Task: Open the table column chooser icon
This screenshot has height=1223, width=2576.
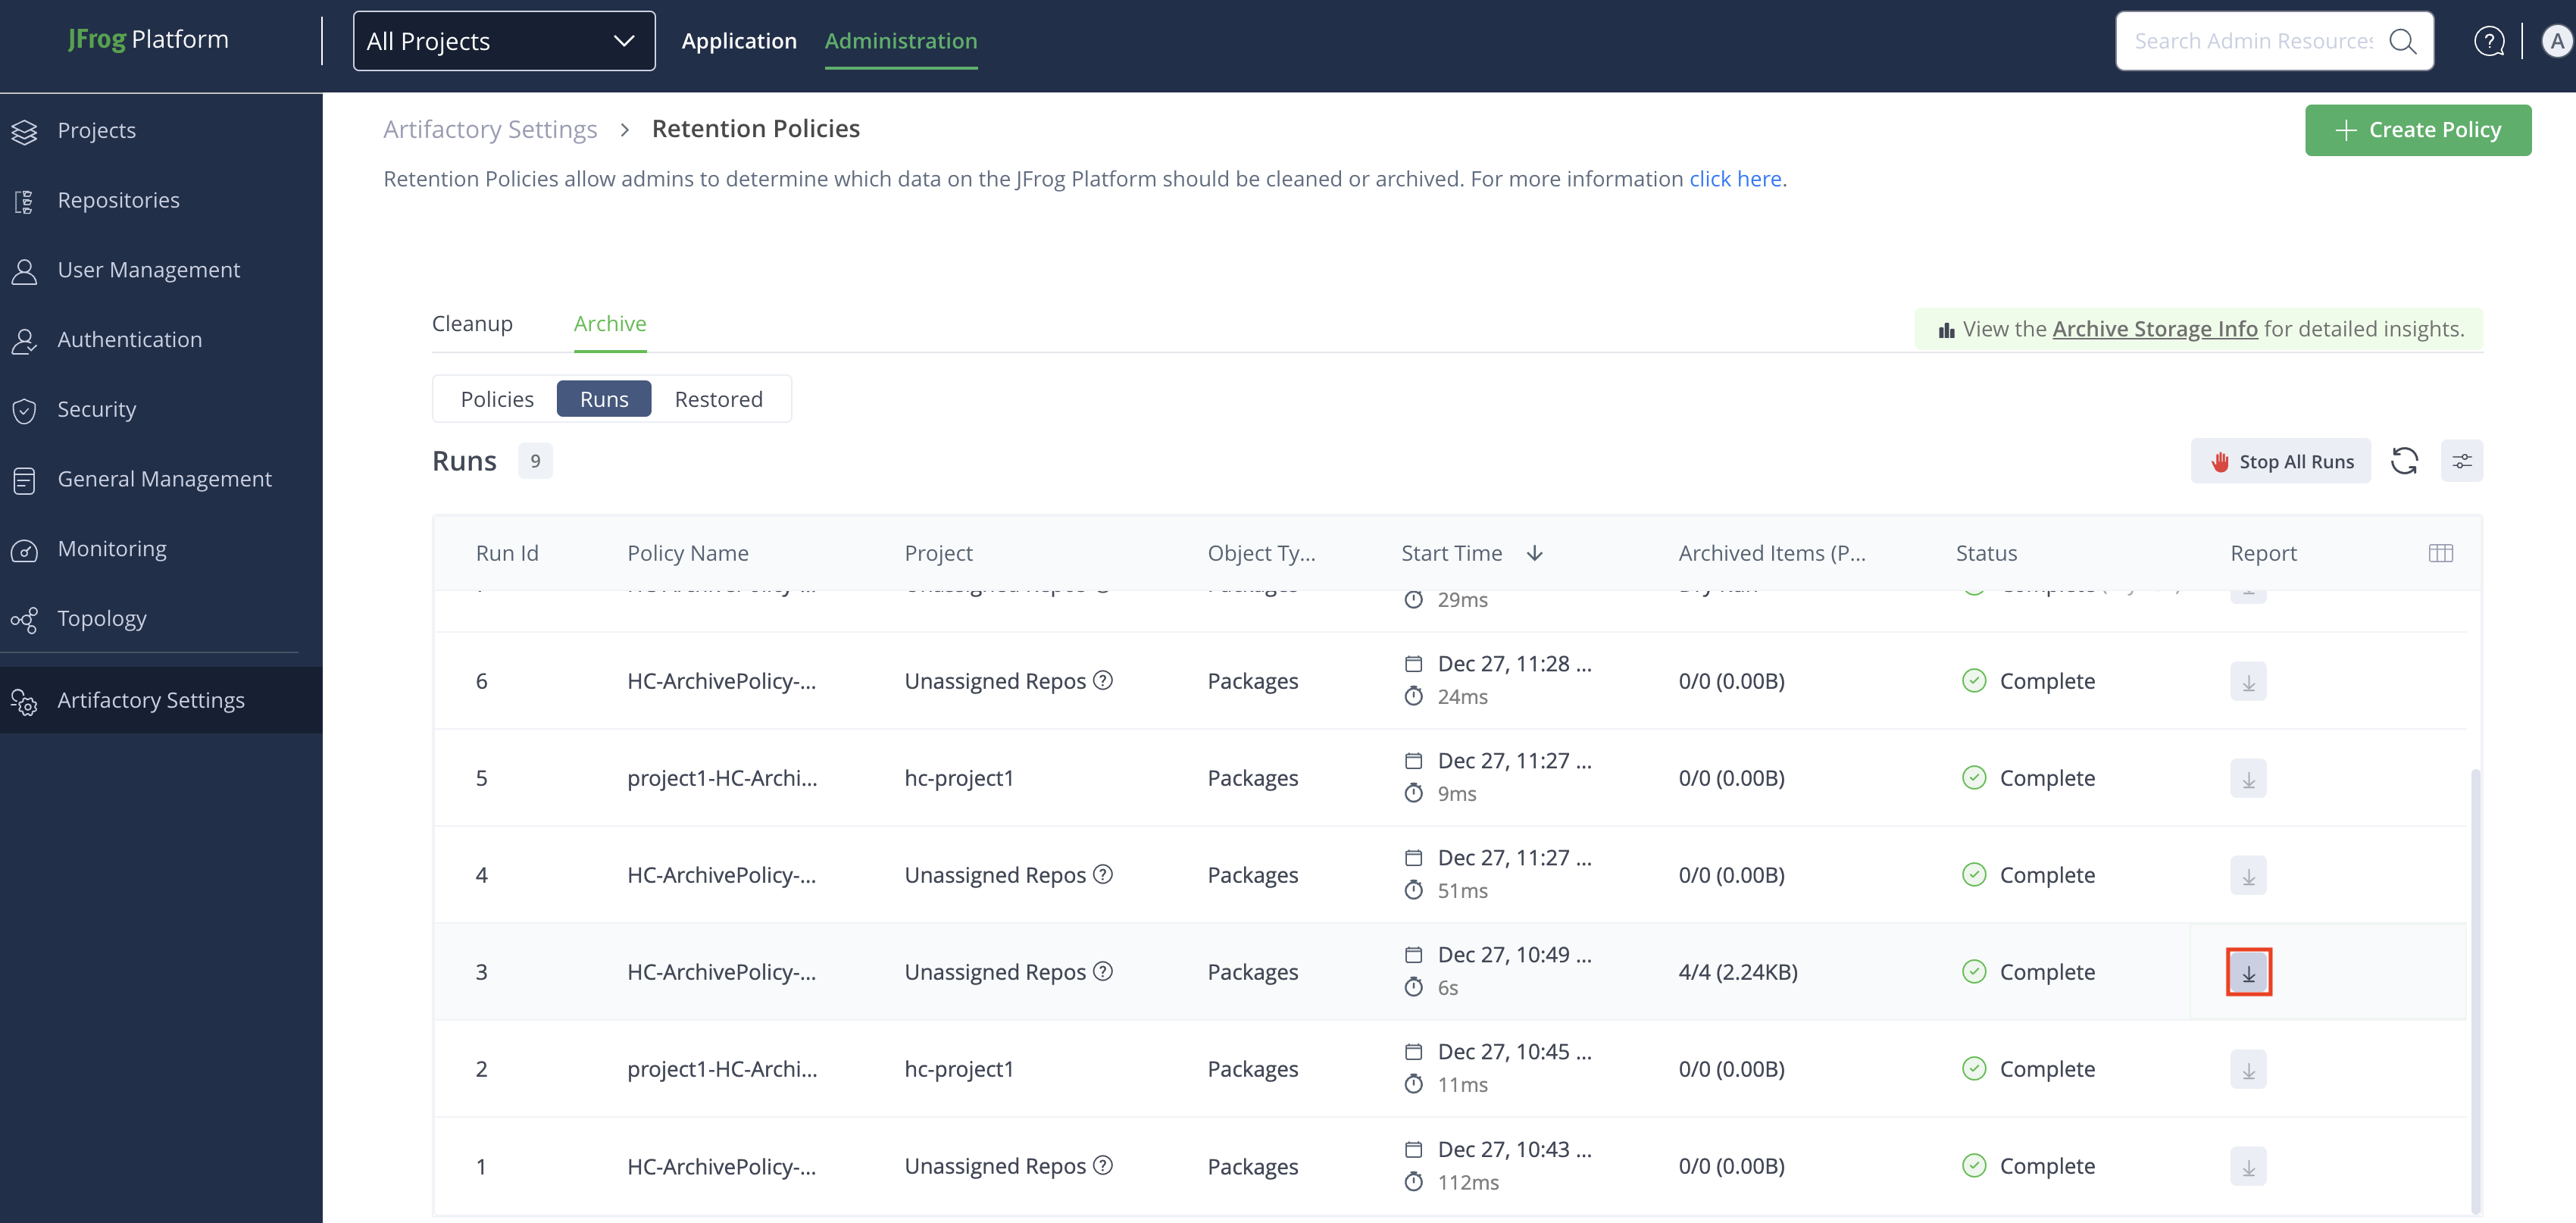Action: 2440,553
